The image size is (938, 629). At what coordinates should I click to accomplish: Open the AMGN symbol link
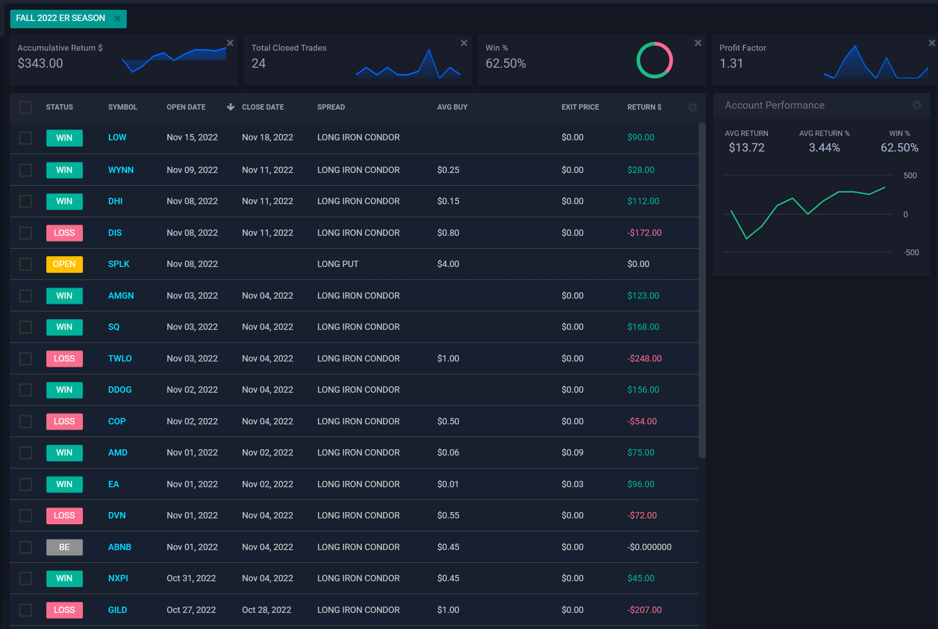[x=121, y=296]
